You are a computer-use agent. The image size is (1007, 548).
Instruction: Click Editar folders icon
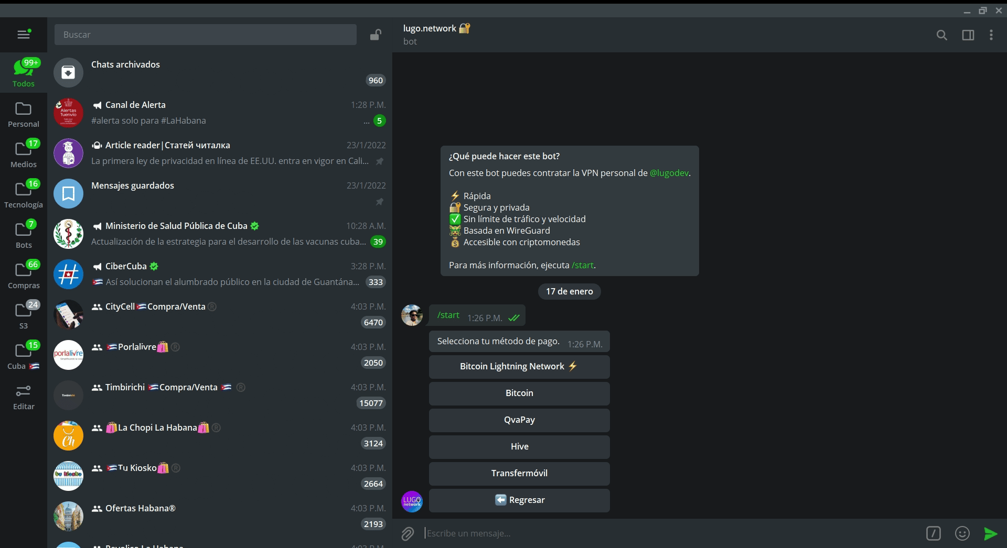[24, 397]
